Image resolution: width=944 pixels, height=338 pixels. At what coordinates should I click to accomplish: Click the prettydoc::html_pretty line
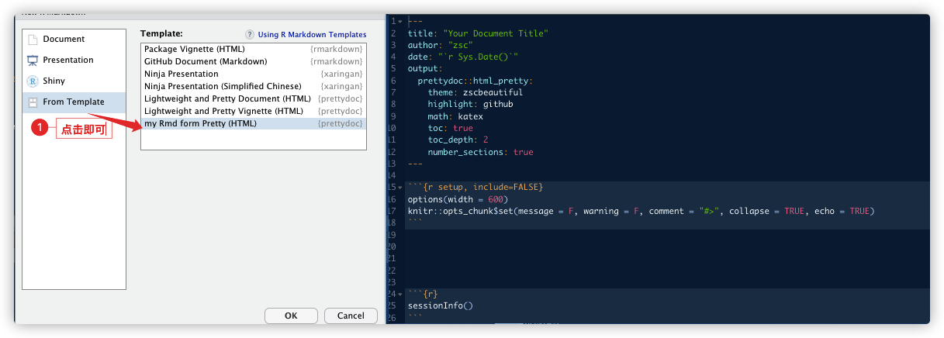(475, 81)
